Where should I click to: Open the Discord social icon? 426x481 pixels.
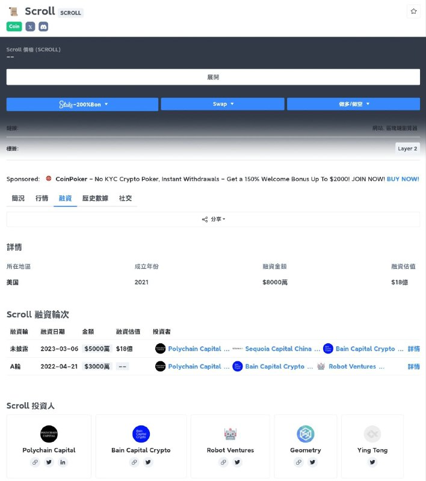tap(43, 26)
